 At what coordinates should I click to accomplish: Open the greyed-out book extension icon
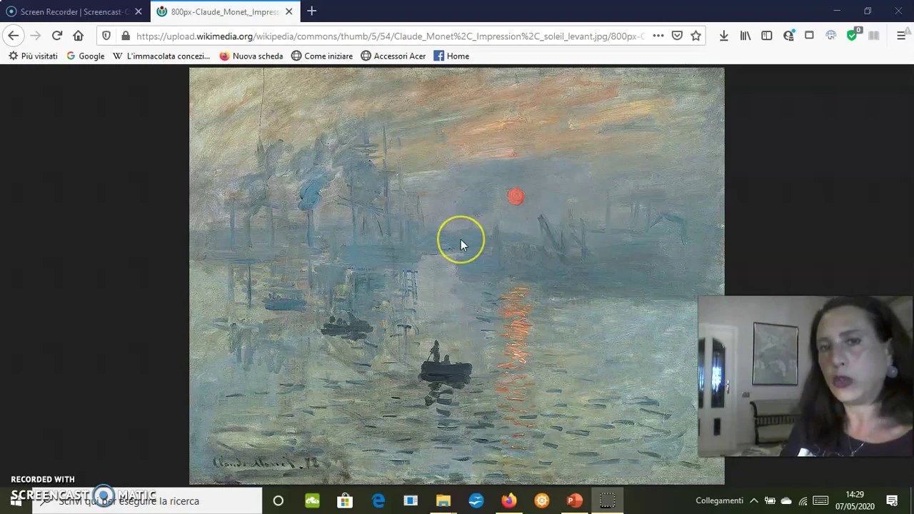[874, 36]
